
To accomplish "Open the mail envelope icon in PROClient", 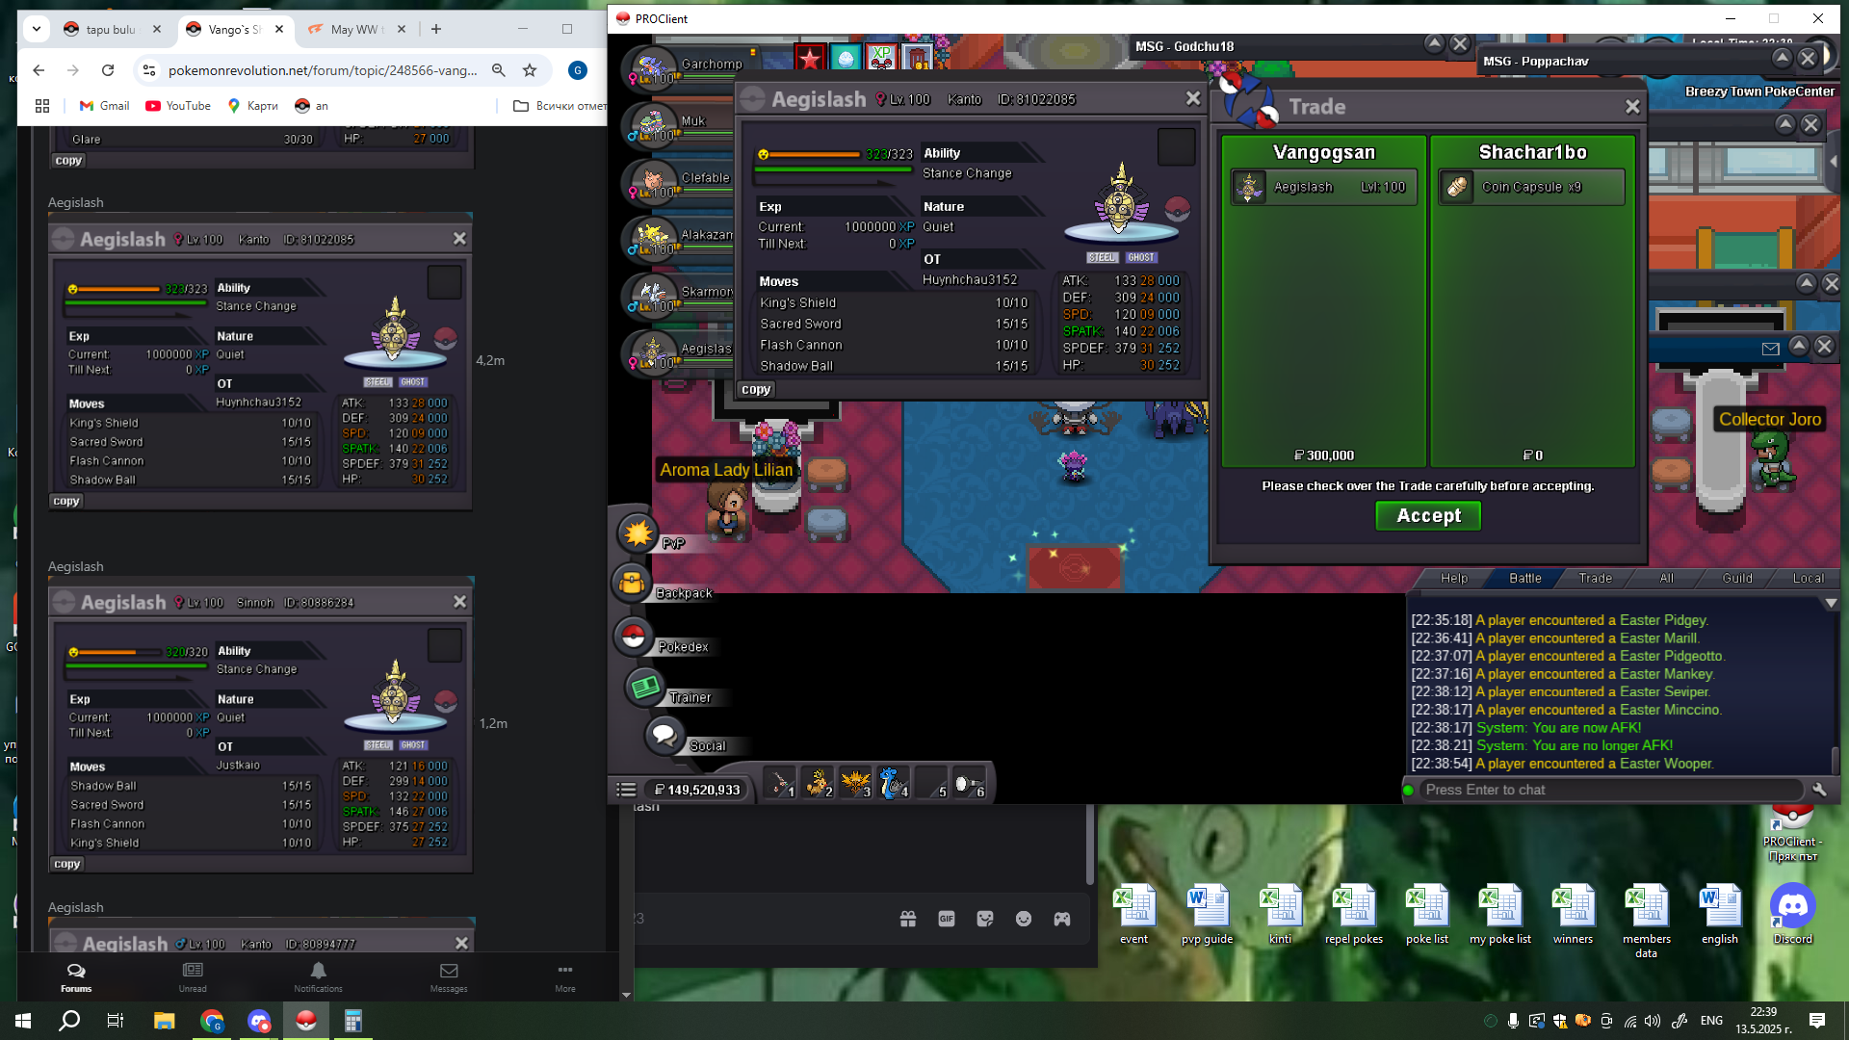I will 1770,349.
